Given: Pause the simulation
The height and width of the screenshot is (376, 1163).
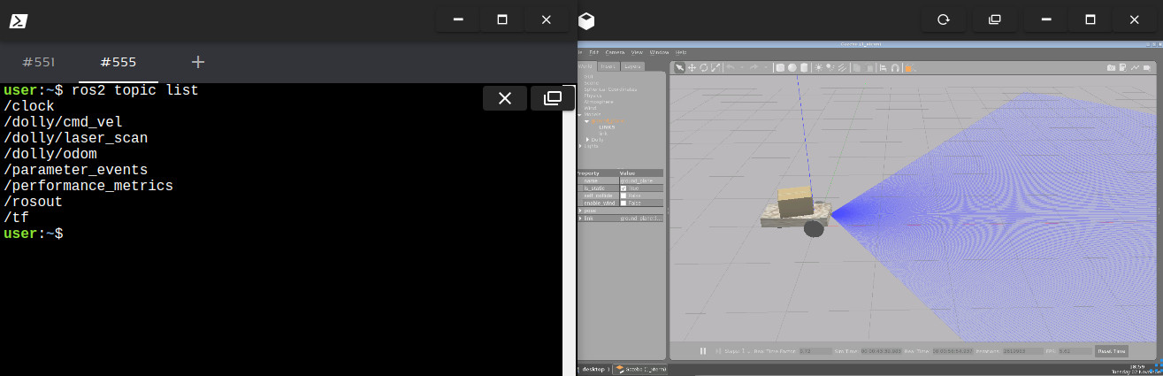Looking at the screenshot, I should click(703, 351).
